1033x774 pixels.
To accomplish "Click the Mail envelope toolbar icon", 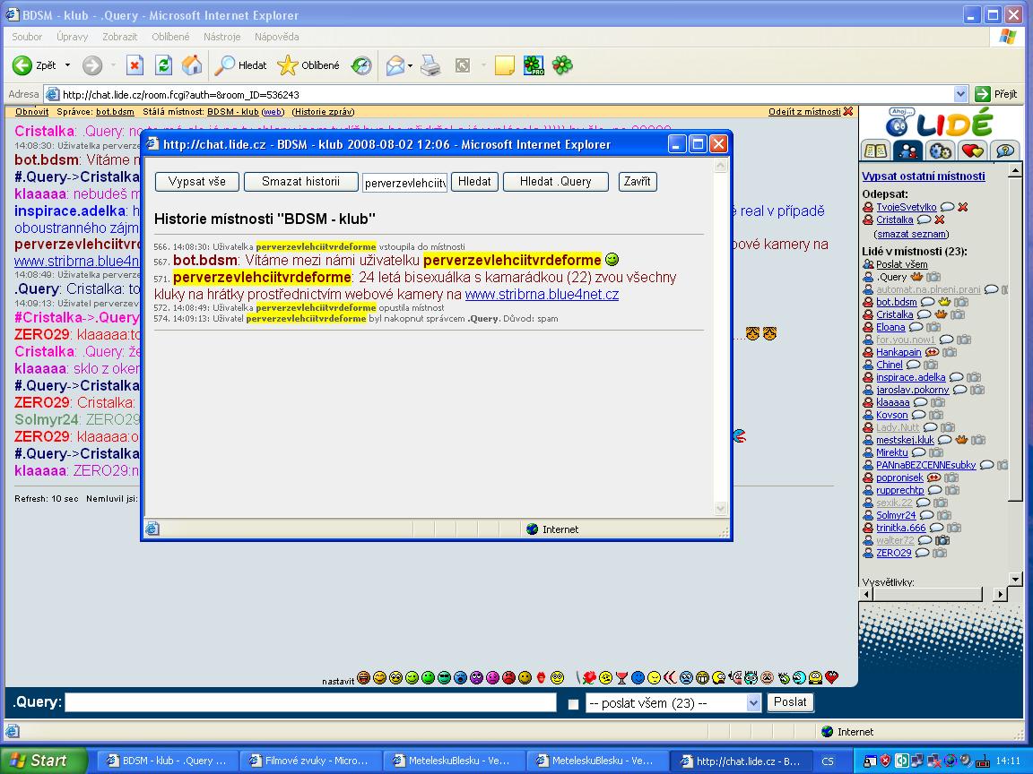I will (395, 65).
